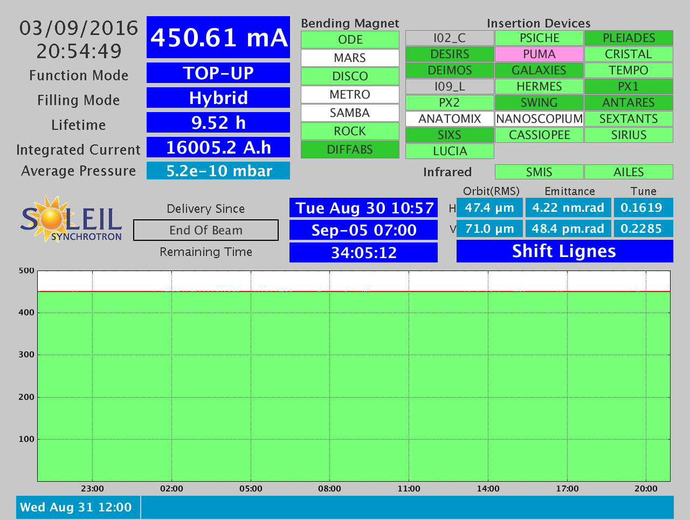Click the End Of Beam field
This screenshot has width=690, height=520.
[206, 230]
